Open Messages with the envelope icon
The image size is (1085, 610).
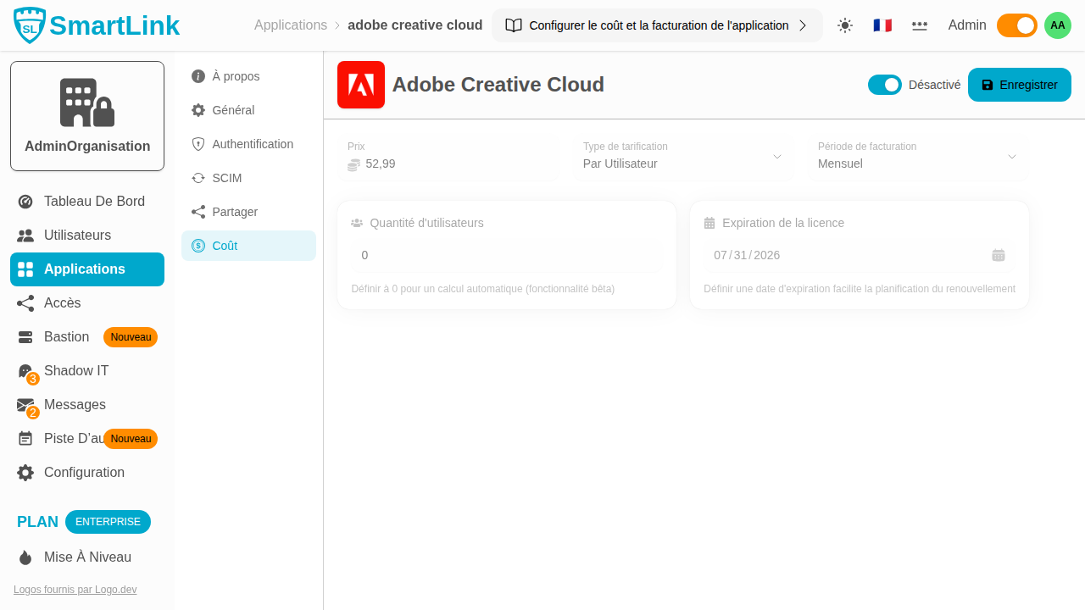point(25,405)
